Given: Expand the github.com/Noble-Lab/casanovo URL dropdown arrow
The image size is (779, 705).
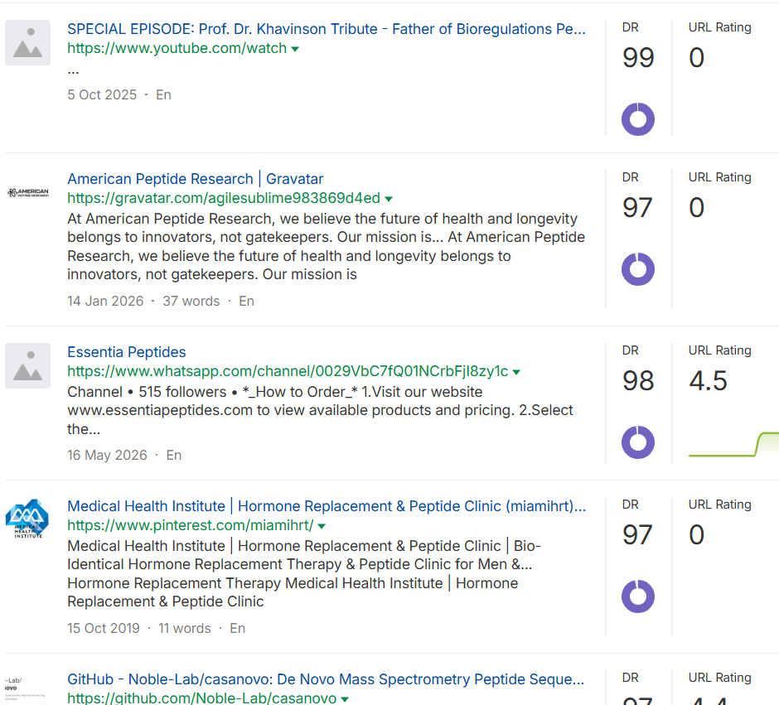Looking at the screenshot, I should pyautogui.click(x=345, y=699).
